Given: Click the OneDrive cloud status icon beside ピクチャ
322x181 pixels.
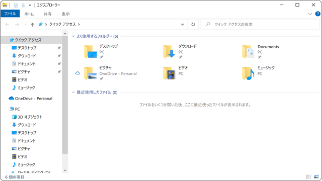Looking at the screenshot, I should (x=77, y=73).
